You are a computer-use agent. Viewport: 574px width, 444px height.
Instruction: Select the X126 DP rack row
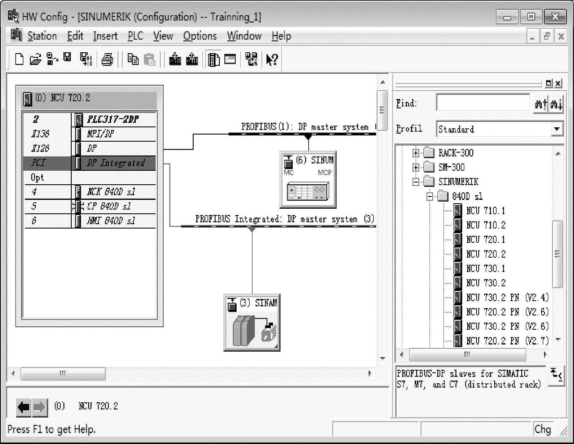pyautogui.click(x=89, y=148)
